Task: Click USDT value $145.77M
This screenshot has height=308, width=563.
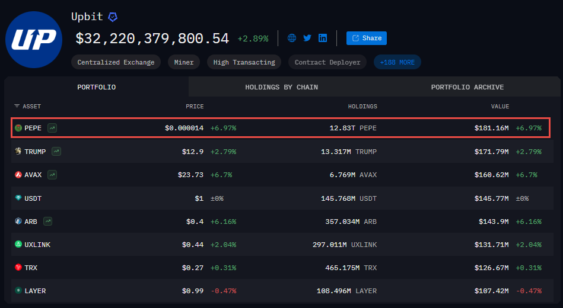Action: click(x=492, y=198)
